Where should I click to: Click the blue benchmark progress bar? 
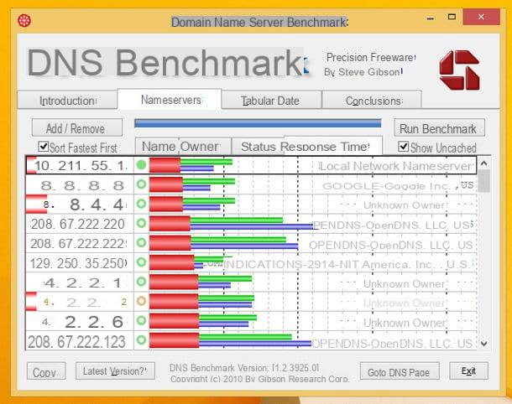coord(258,123)
